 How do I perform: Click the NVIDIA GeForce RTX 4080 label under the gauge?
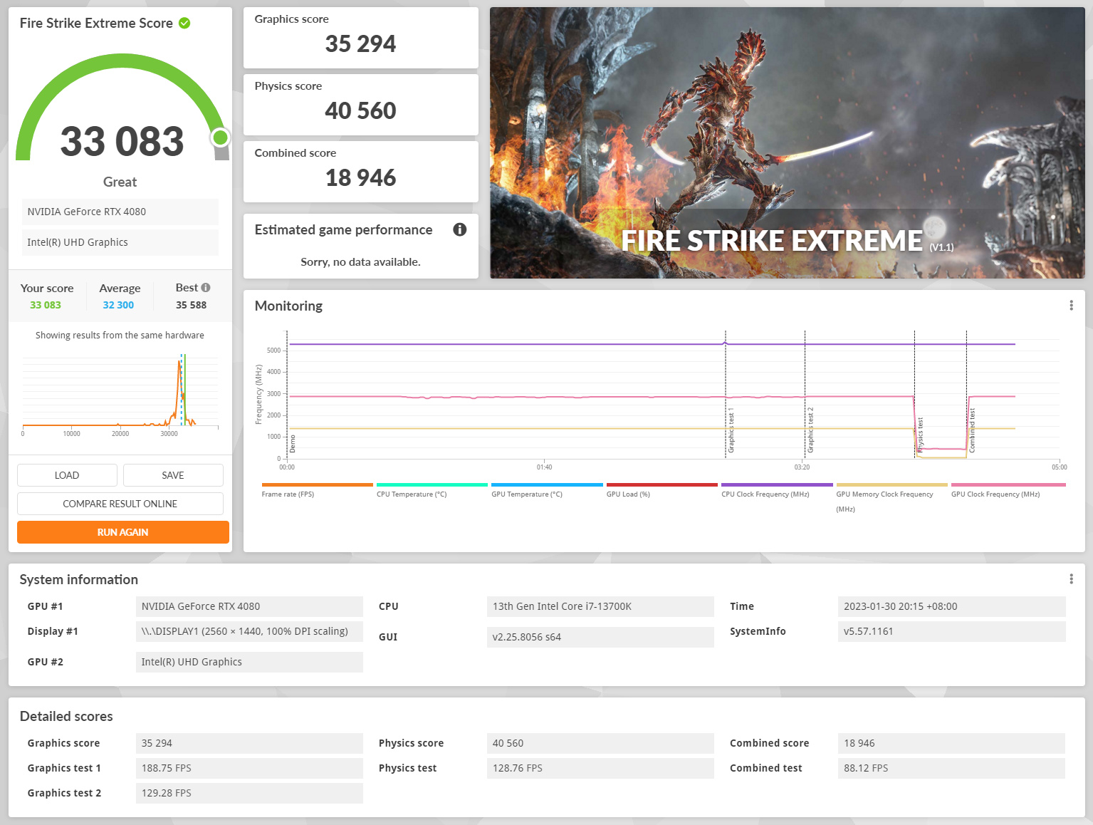120,212
